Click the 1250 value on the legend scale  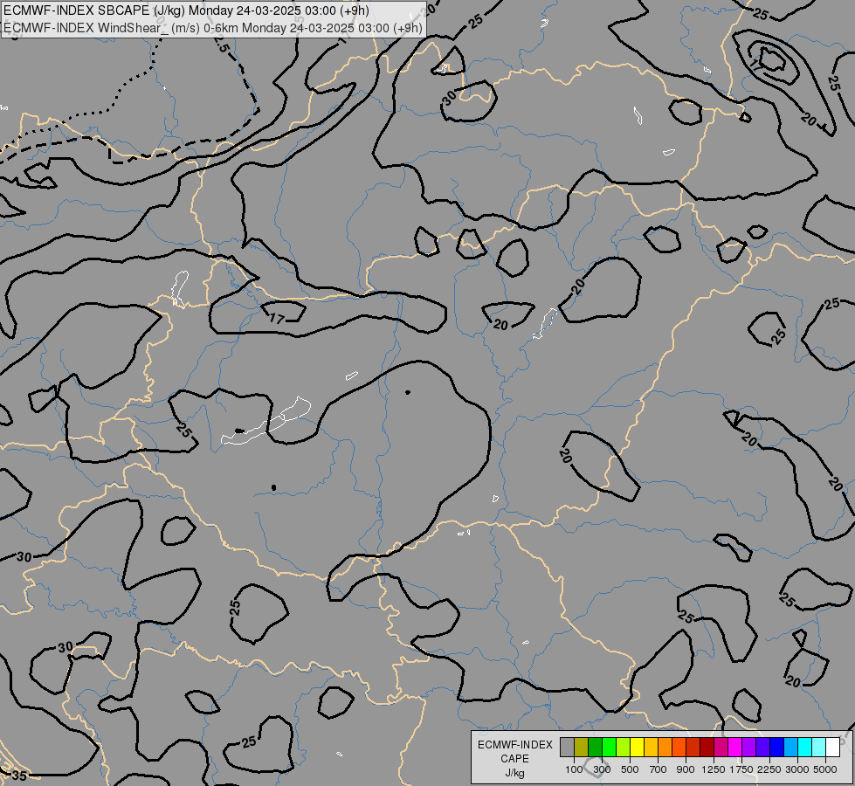pyautogui.click(x=714, y=769)
